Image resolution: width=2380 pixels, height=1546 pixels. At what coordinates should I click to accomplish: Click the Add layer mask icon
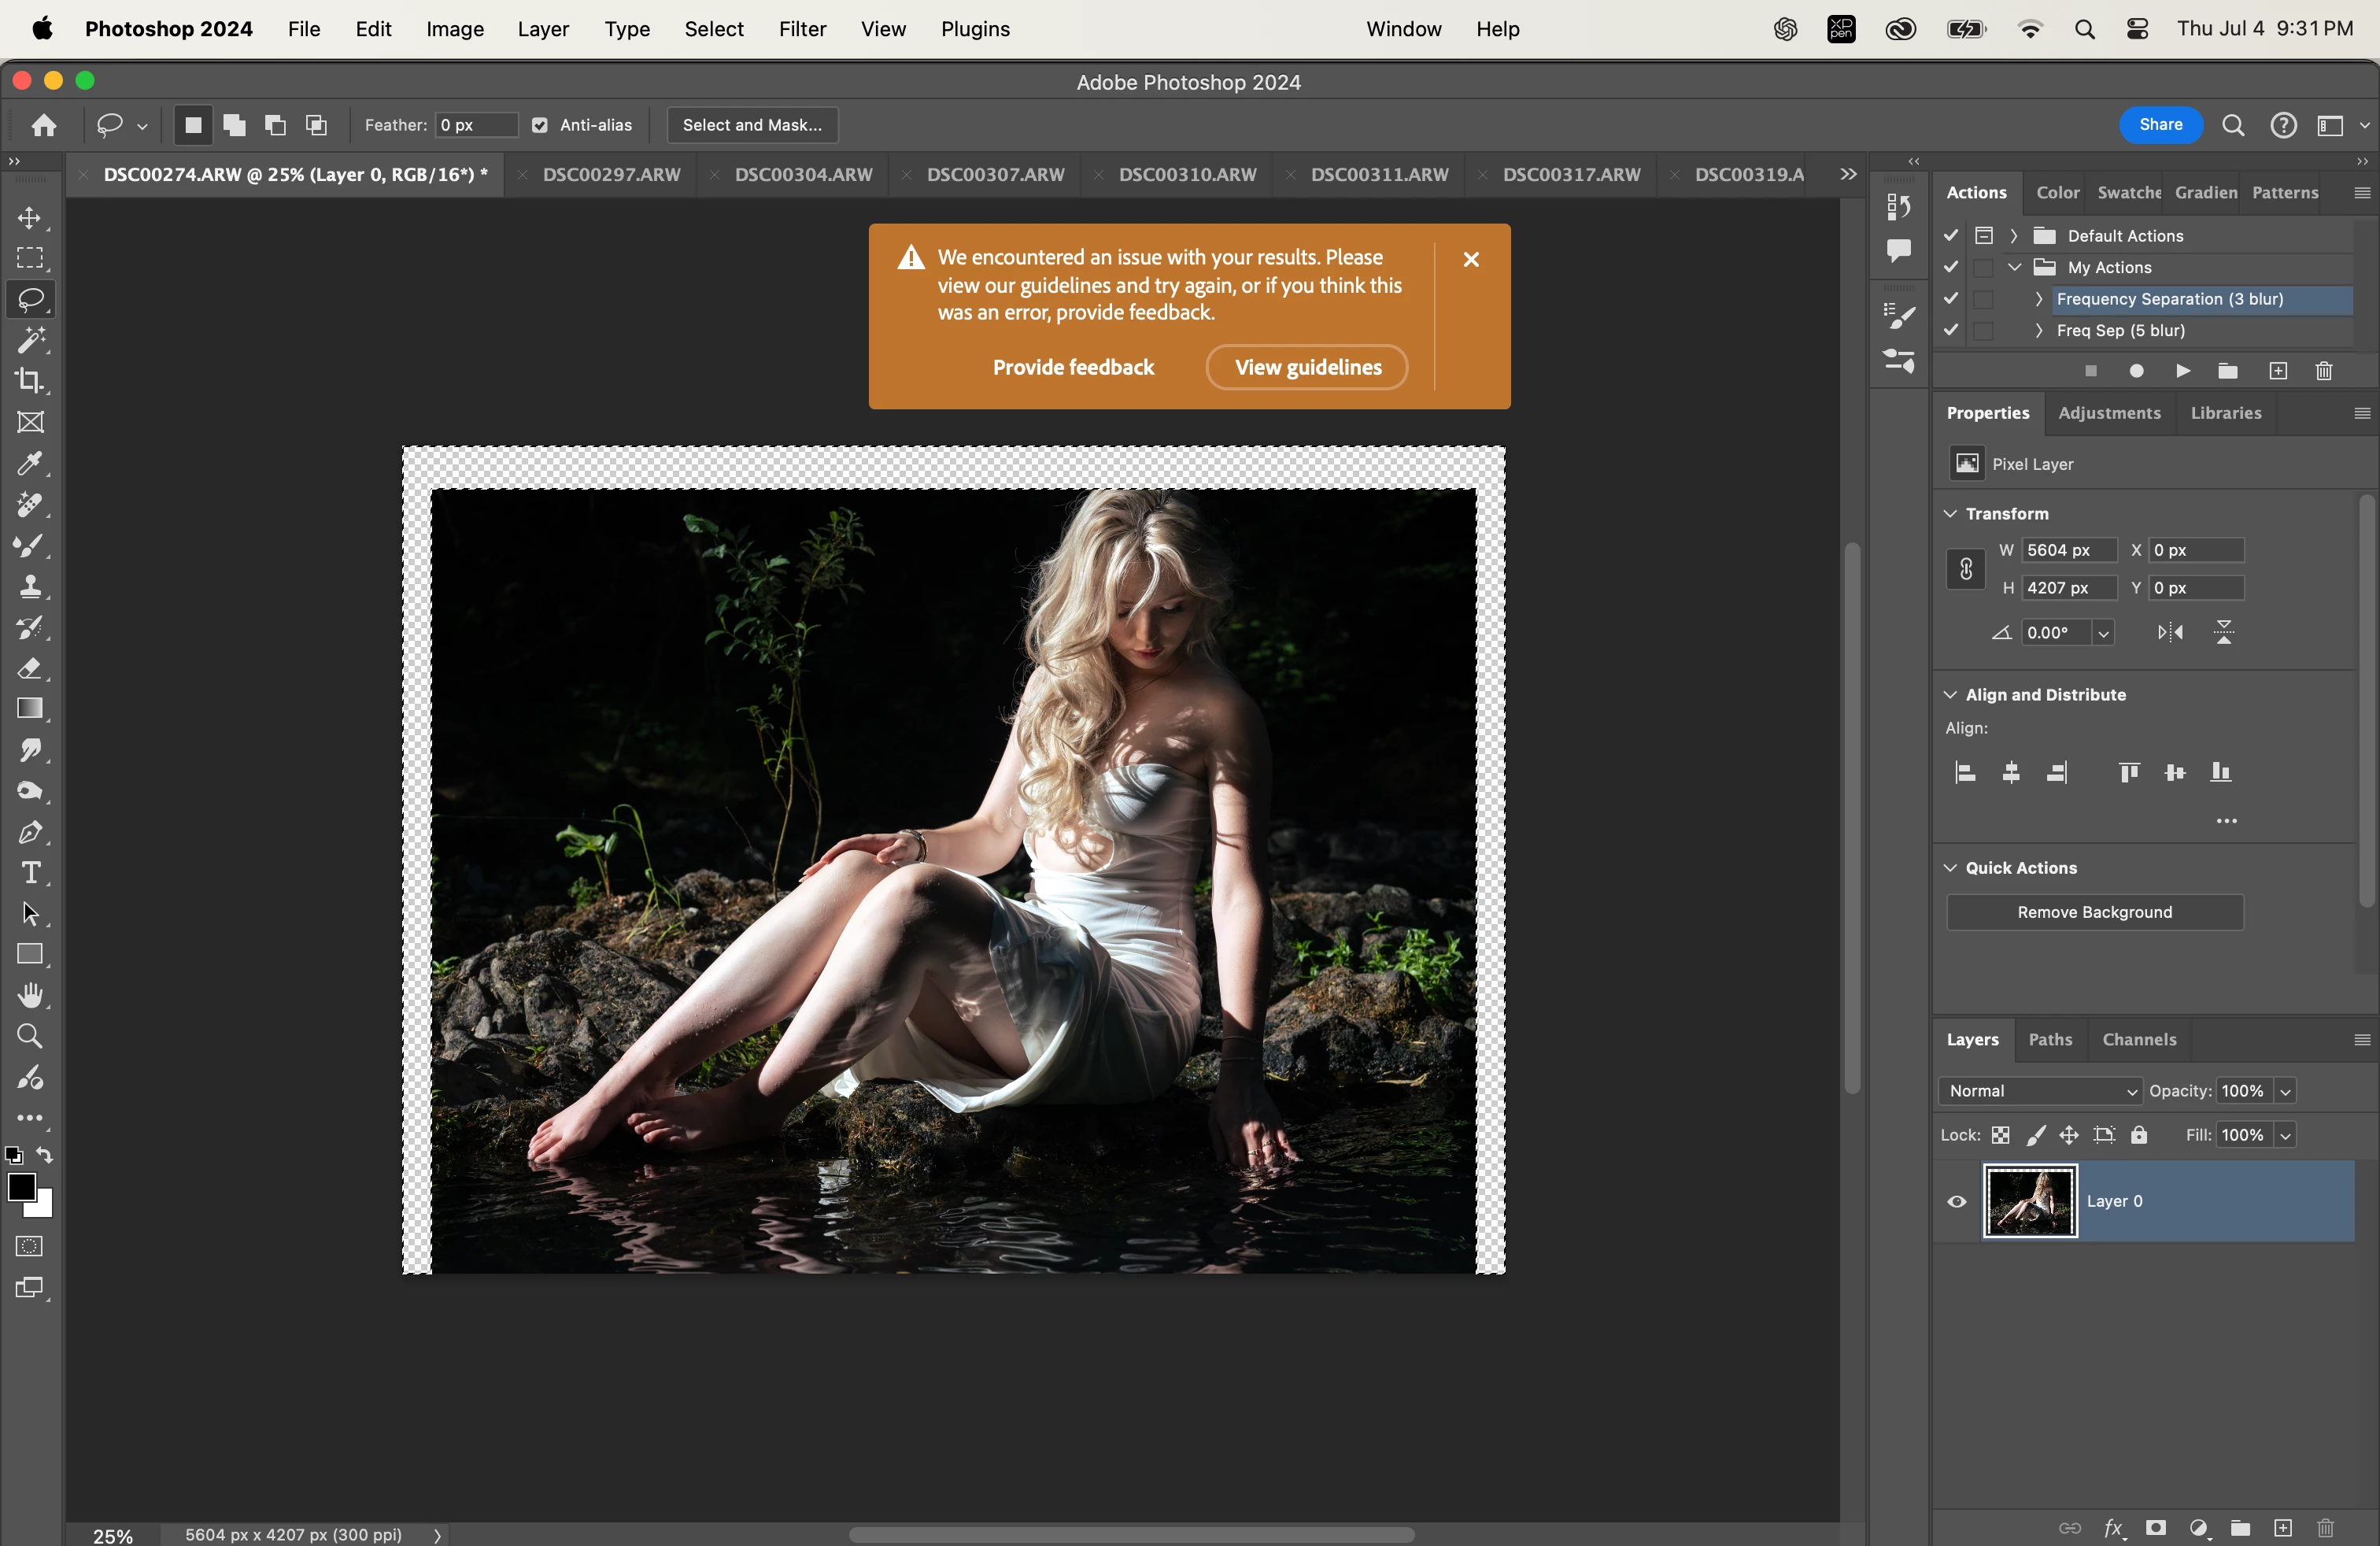tap(2156, 1527)
